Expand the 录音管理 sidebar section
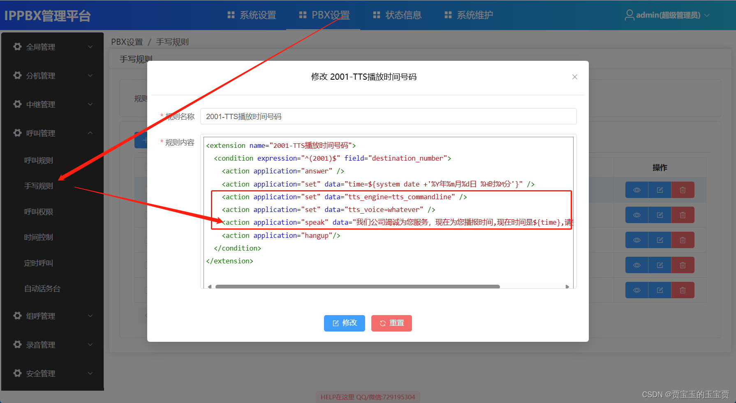Screen dimensions: 736x403 pos(53,345)
